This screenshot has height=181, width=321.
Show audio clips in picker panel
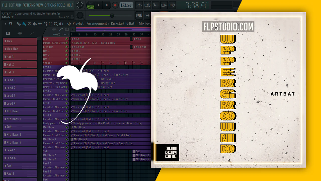[x=20, y=33]
